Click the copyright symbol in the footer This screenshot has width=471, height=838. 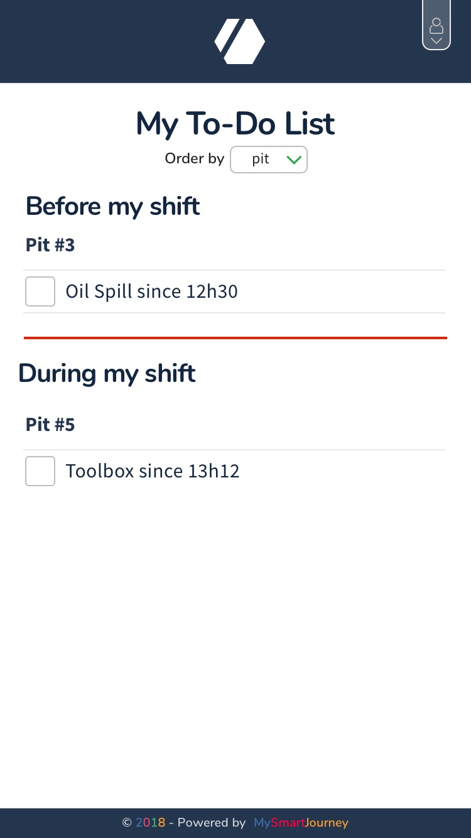click(x=127, y=822)
